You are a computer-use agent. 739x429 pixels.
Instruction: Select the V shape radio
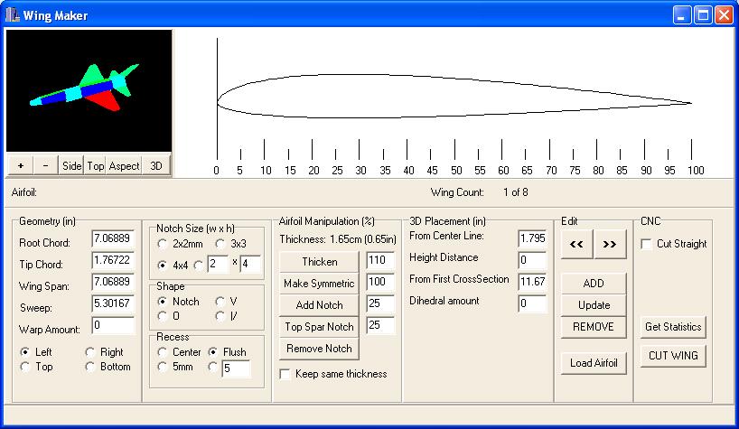(220, 302)
